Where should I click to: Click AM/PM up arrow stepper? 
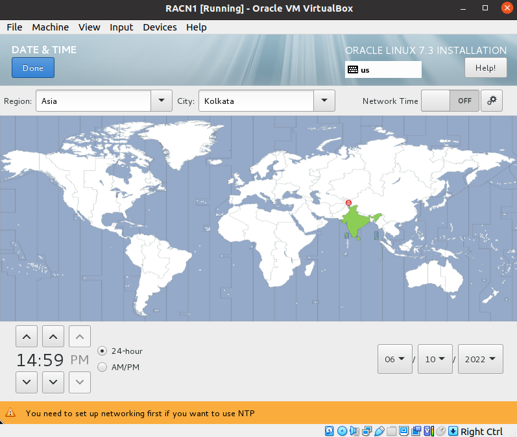80,336
